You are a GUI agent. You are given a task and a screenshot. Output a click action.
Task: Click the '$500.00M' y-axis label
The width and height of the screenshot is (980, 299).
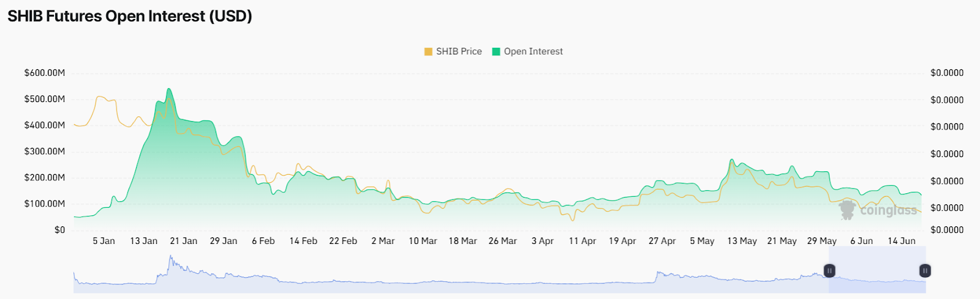[x=45, y=99]
